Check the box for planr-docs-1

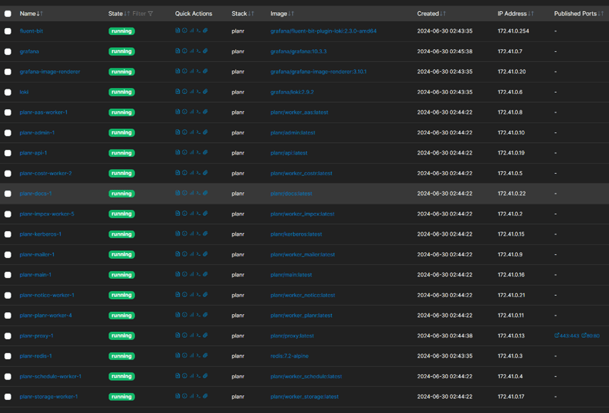[x=8, y=194]
